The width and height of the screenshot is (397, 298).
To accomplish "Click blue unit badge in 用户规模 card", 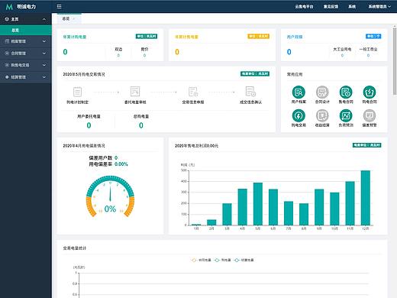I will [373, 37].
